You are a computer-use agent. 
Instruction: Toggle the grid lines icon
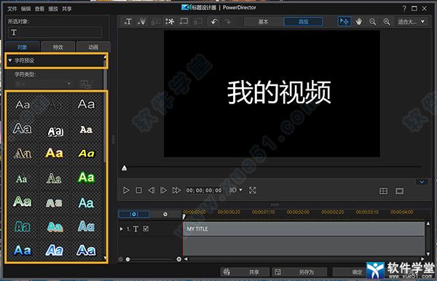pyautogui.click(x=384, y=191)
